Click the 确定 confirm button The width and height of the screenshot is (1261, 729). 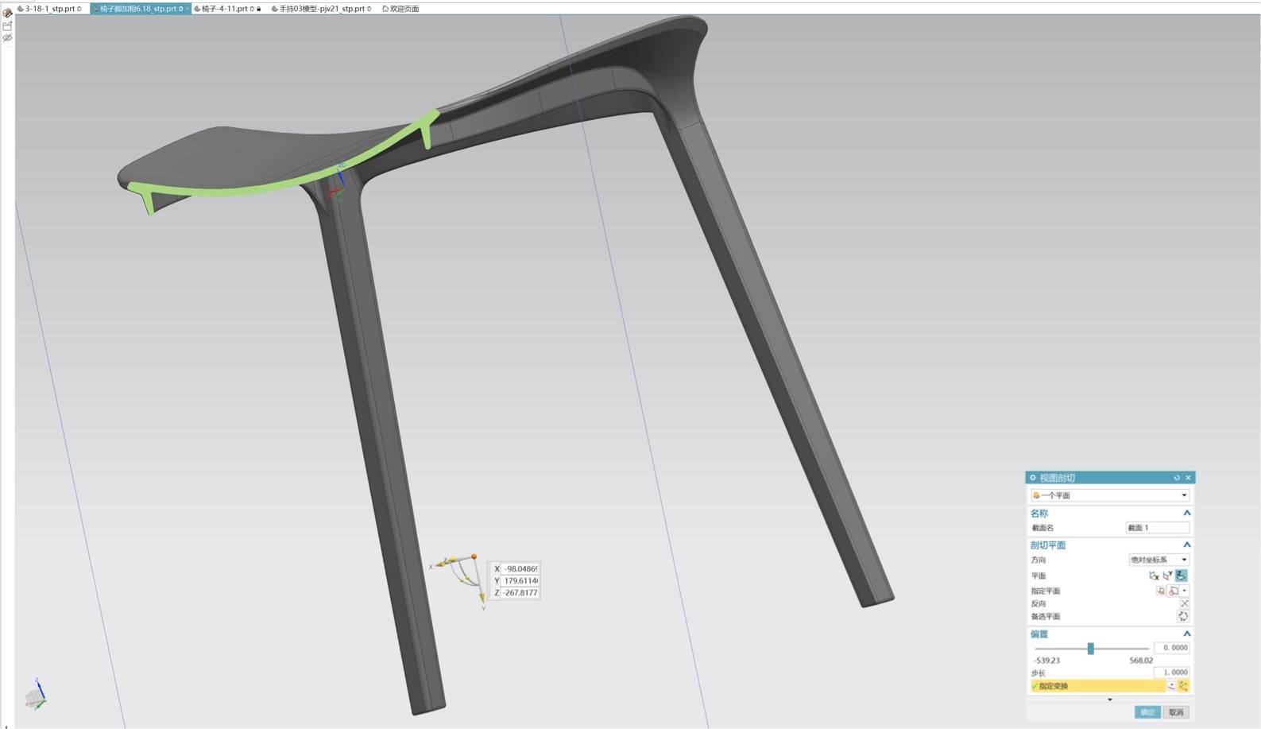point(1147,712)
